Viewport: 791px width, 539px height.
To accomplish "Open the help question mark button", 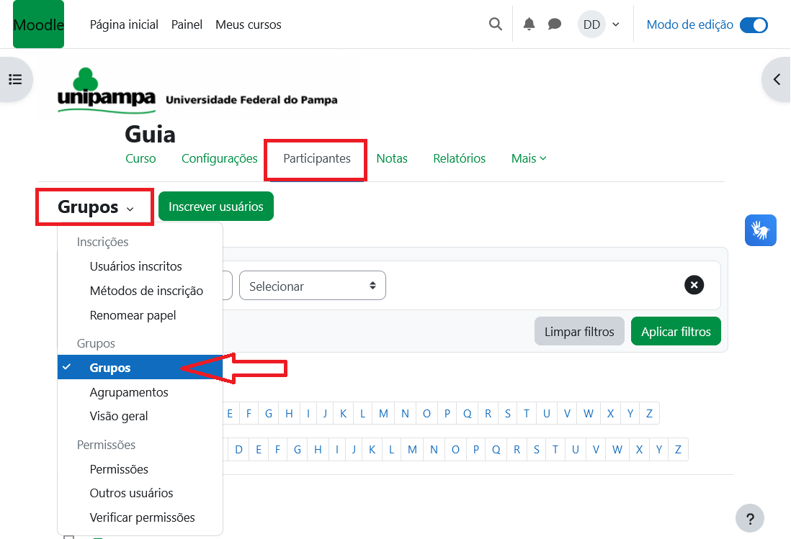I will coord(749,518).
